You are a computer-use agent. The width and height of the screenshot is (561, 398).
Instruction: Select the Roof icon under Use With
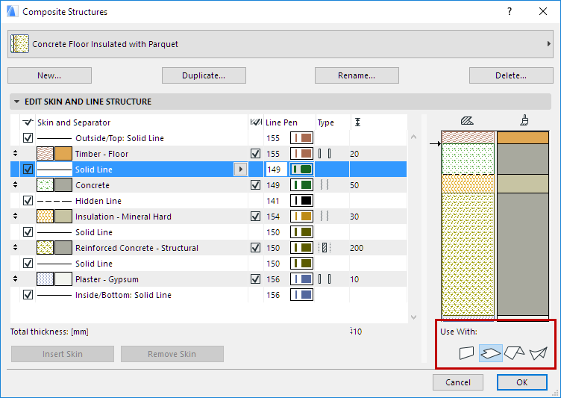coord(514,353)
